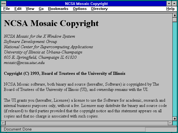This screenshot has height=133, width=178.
Task: Open the Directory menu
Action: [x=100, y=9]
